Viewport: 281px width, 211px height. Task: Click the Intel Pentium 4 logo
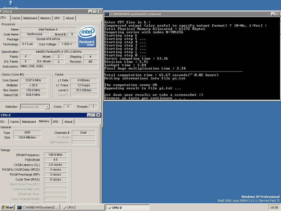[87, 37]
